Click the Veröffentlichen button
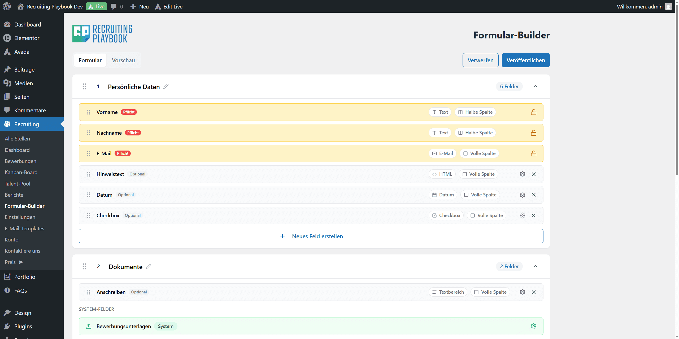This screenshot has height=339, width=679. (525, 60)
